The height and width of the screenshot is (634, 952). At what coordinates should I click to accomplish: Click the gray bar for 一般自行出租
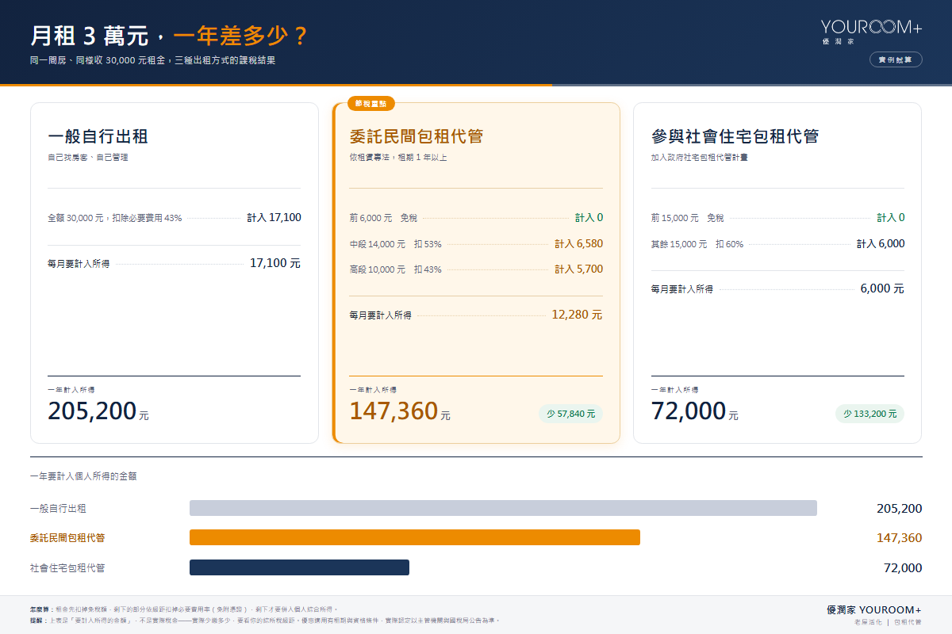(x=503, y=508)
